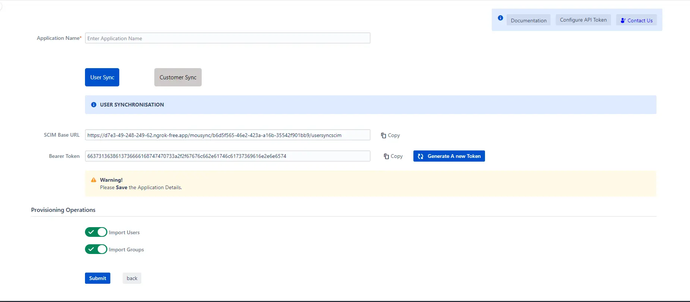Click the orange warning triangle icon
This screenshot has width=690, height=302.
(94, 180)
